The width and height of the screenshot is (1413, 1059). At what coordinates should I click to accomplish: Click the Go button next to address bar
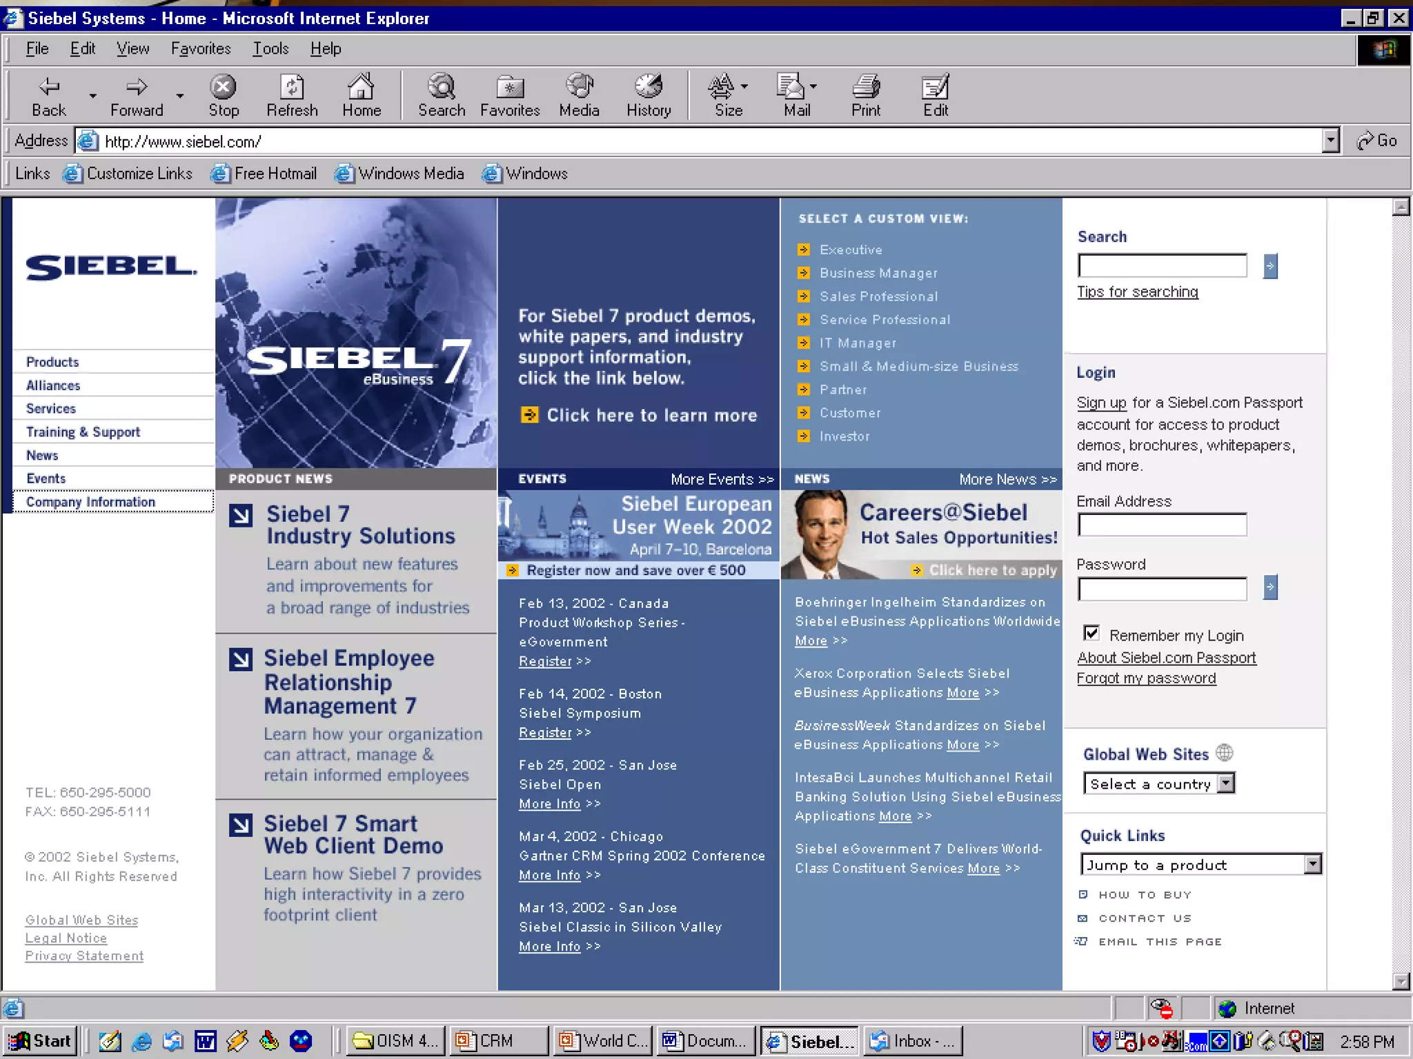coord(1376,141)
